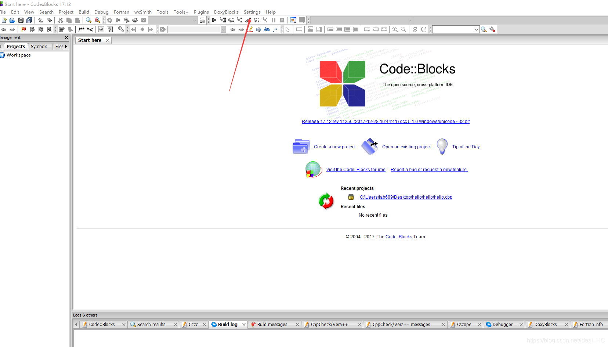The image size is (608, 347).
Task: Click the Find magnifier icon
Action: click(88, 20)
